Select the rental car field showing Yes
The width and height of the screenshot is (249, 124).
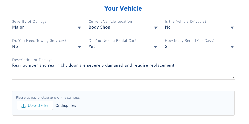123,47
